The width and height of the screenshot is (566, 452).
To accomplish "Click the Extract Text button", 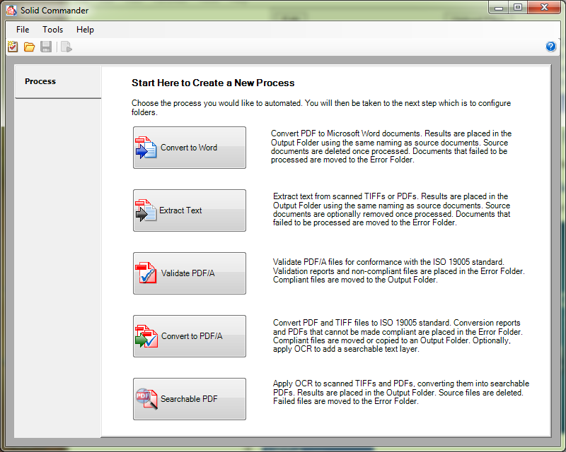I will pos(189,210).
